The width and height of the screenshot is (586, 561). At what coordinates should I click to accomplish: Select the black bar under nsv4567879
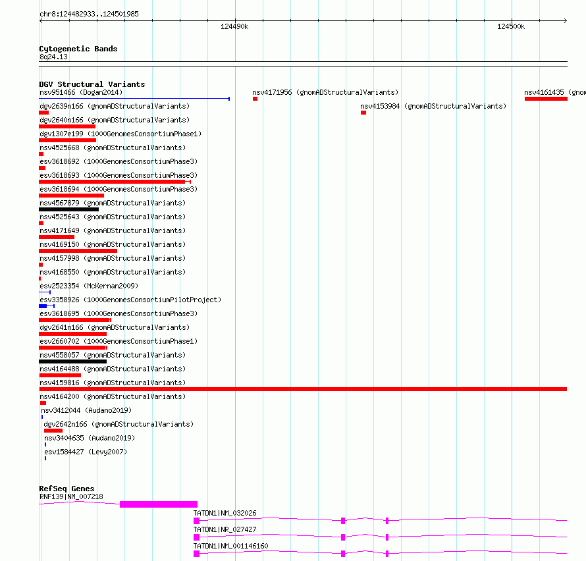(68, 209)
